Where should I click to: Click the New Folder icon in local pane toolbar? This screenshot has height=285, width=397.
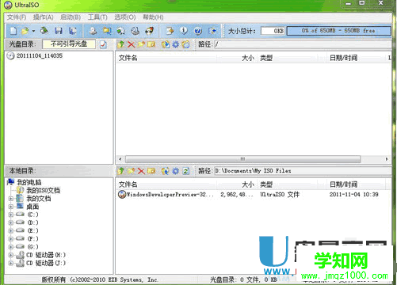pyautogui.click(x=131, y=171)
